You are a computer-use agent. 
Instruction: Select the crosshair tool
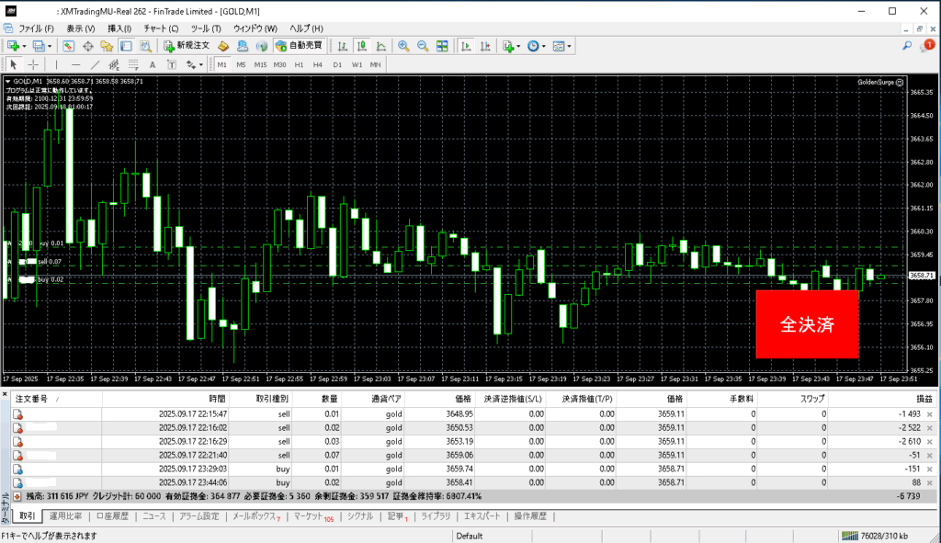pyautogui.click(x=34, y=64)
